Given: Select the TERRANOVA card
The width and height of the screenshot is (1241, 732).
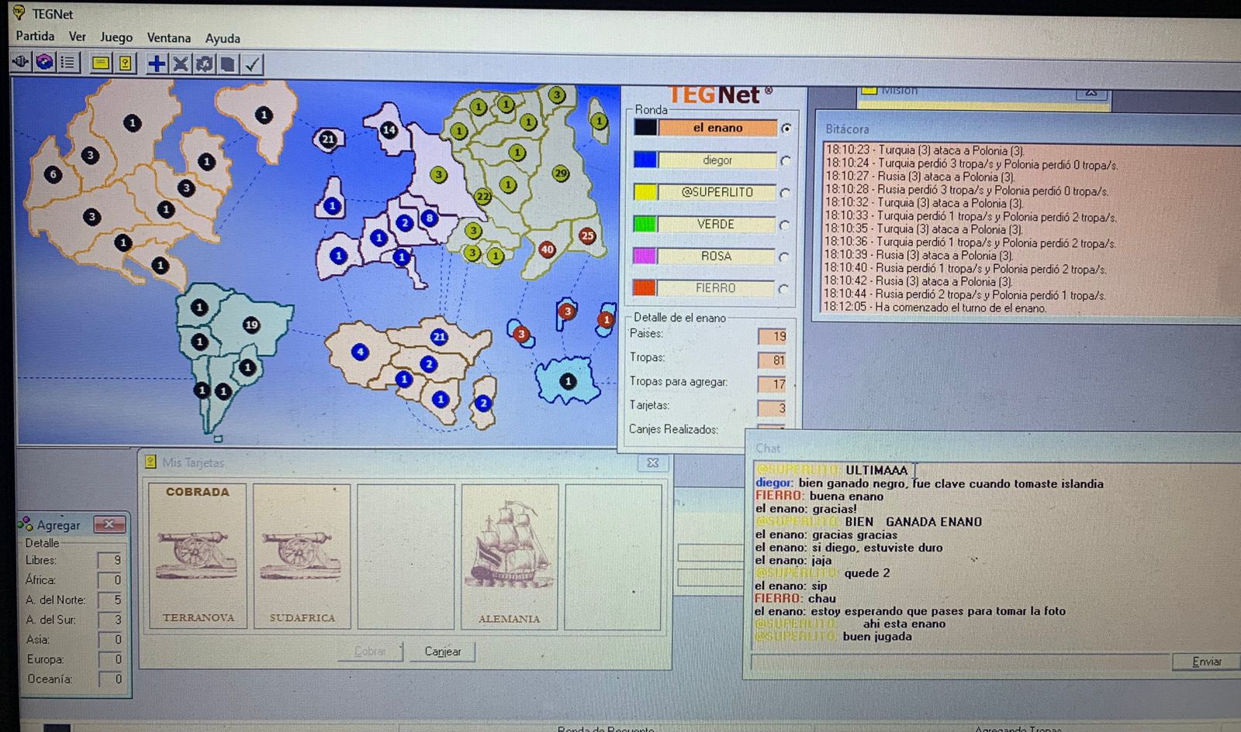Looking at the screenshot, I should click(x=198, y=556).
